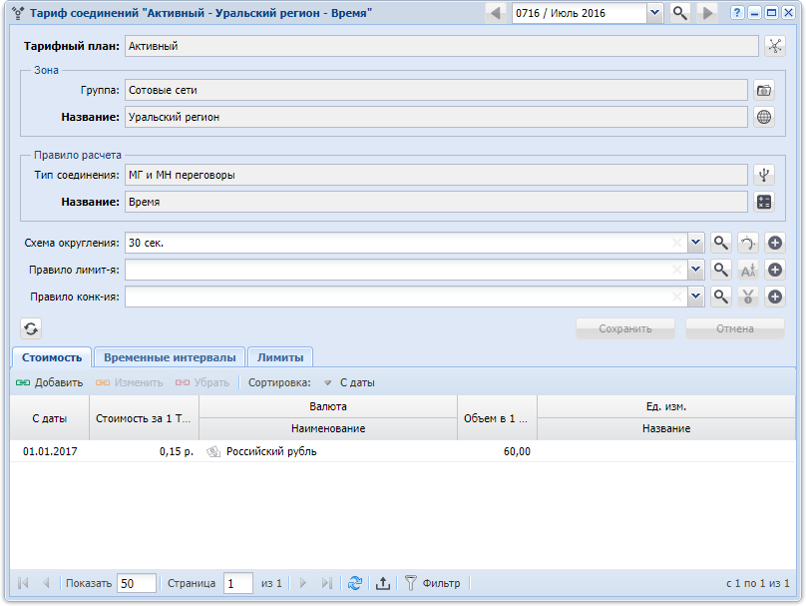Search limiting rules with the magnifier icon
Viewport: 806px width, 606px height.
tap(720, 270)
